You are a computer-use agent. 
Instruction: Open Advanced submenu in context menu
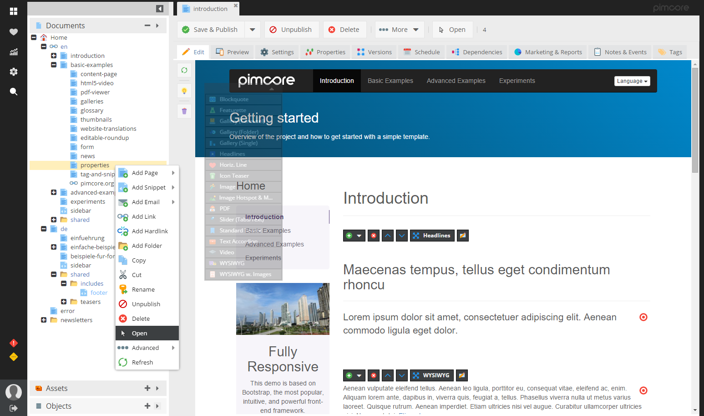point(147,348)
